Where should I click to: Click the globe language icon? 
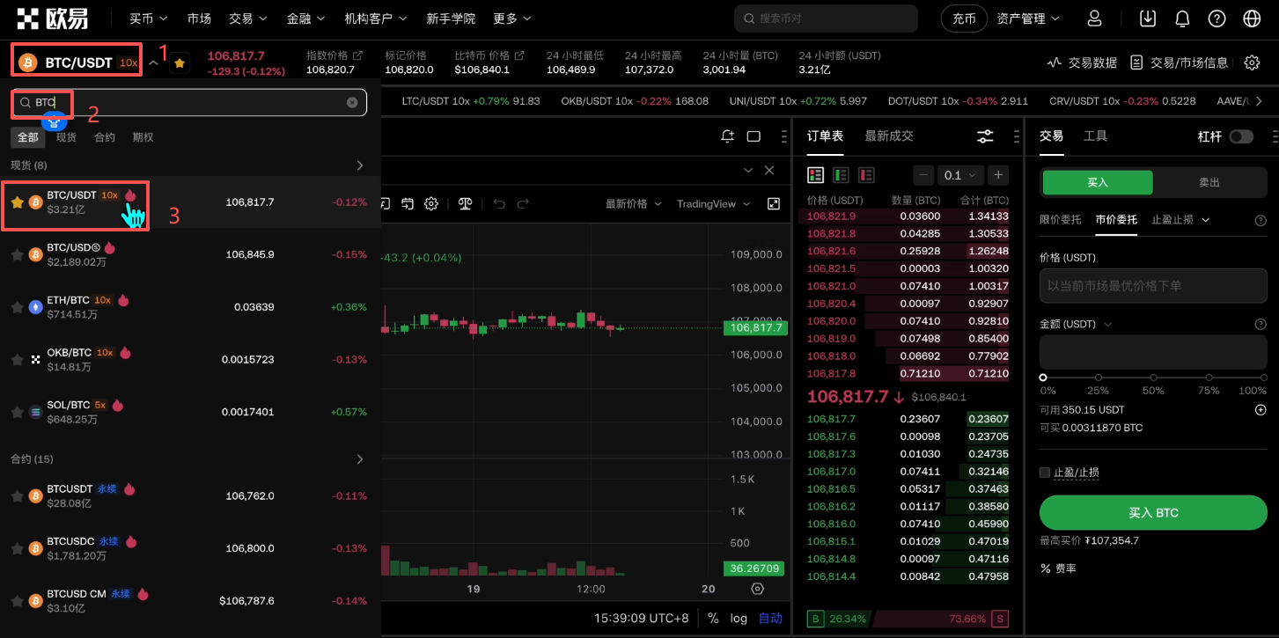pyautogui.click(x=1252, y=18)
